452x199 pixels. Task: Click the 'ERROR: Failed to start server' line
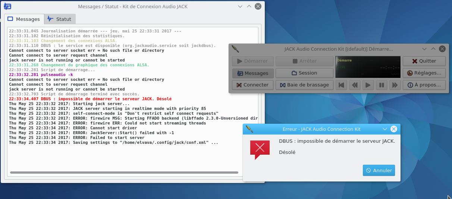point(77,138)
